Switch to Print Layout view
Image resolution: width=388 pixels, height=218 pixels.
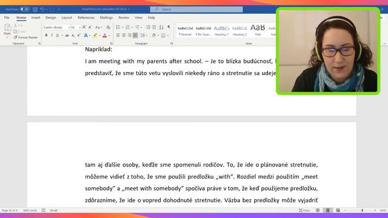tap(327, 210)
